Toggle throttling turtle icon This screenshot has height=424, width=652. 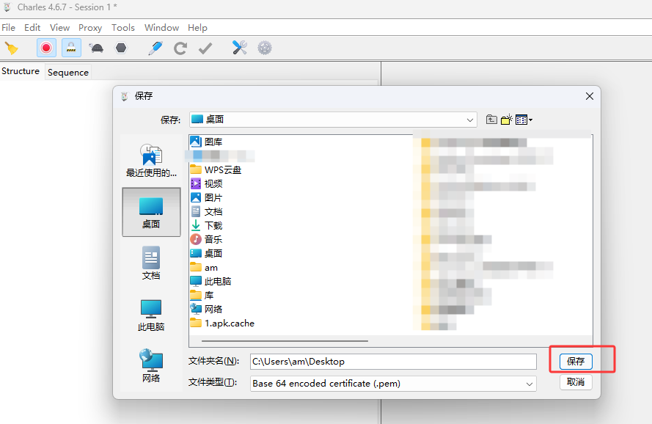(x=97, y=48)
